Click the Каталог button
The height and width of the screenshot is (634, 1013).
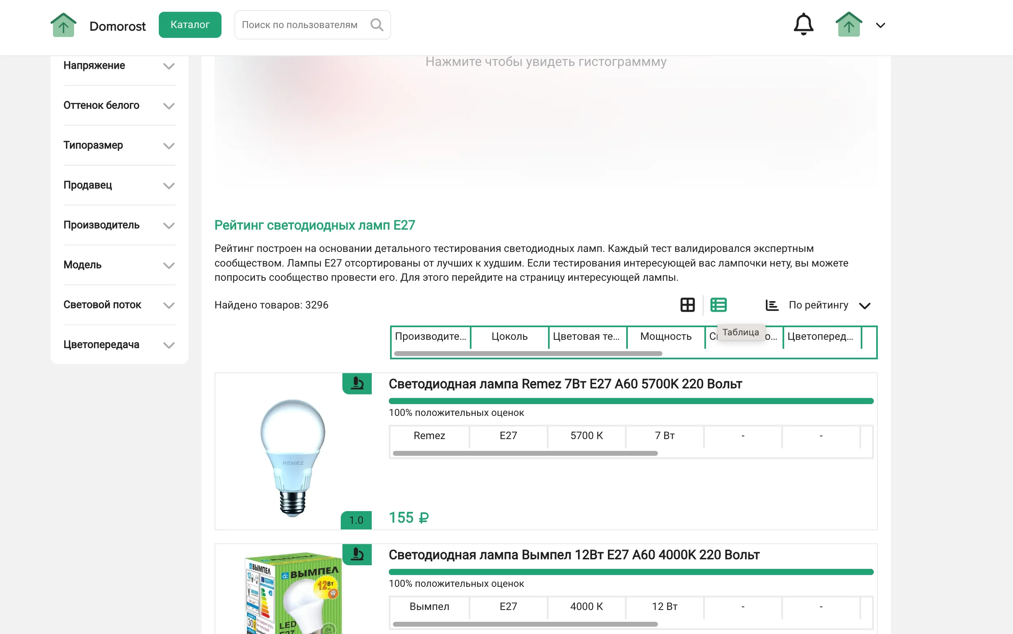(190, 25)
